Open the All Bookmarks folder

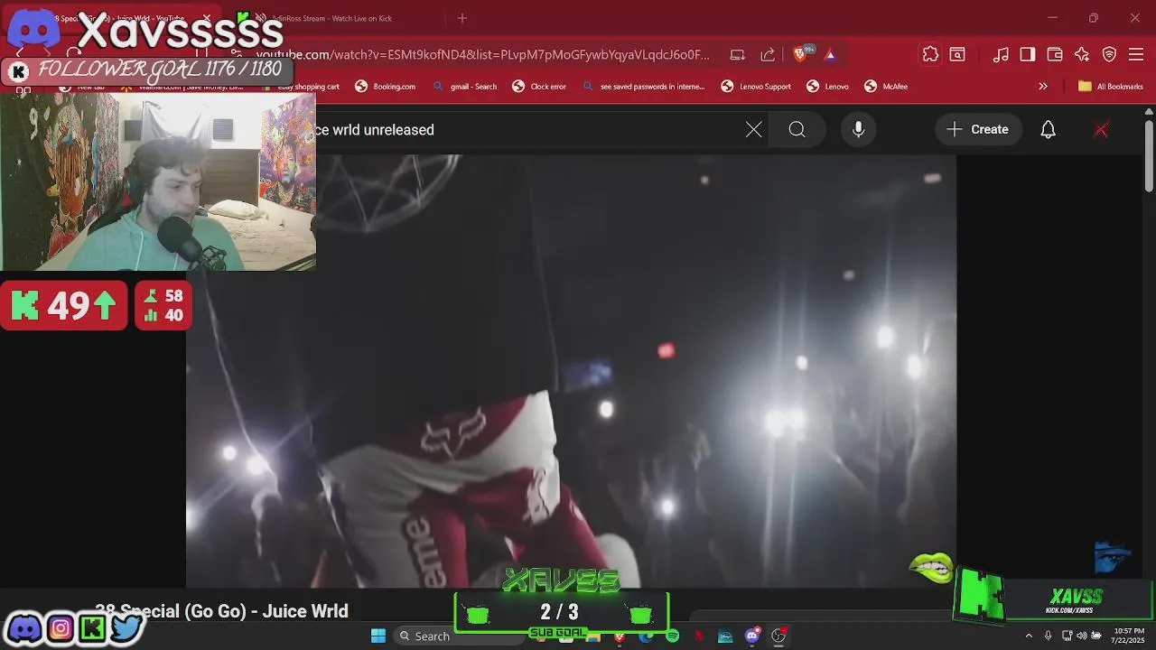[1111, 87]
